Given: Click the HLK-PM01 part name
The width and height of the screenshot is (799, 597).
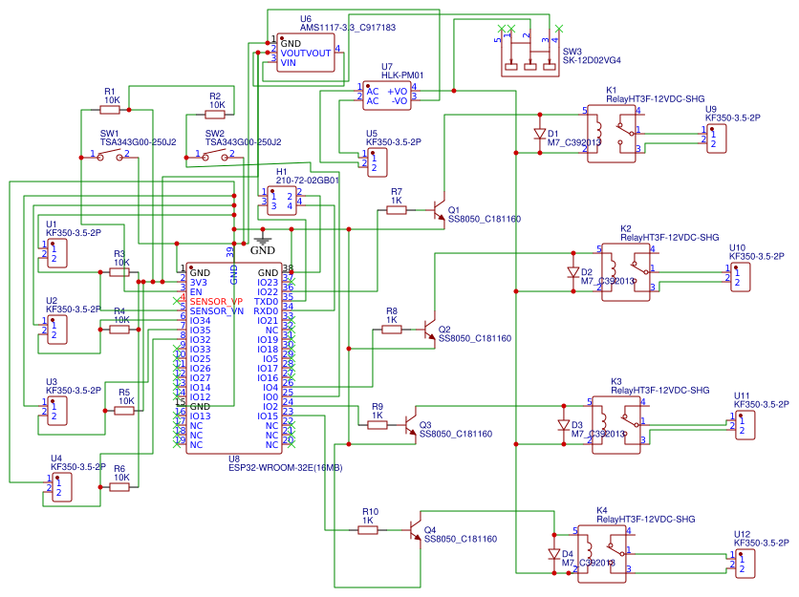Looking at the screenshot, I should 402,75.
